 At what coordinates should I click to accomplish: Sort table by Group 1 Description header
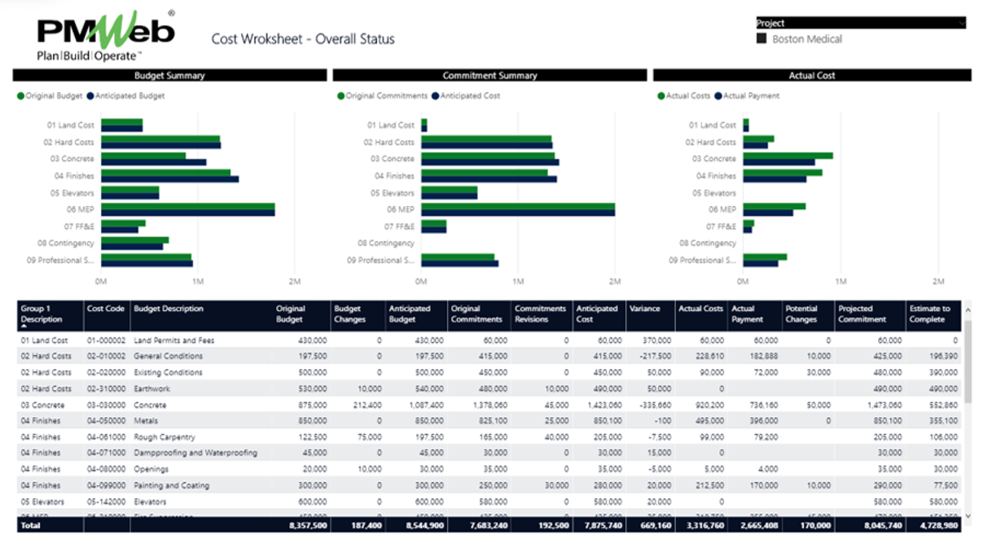click(x=50, y=314)
